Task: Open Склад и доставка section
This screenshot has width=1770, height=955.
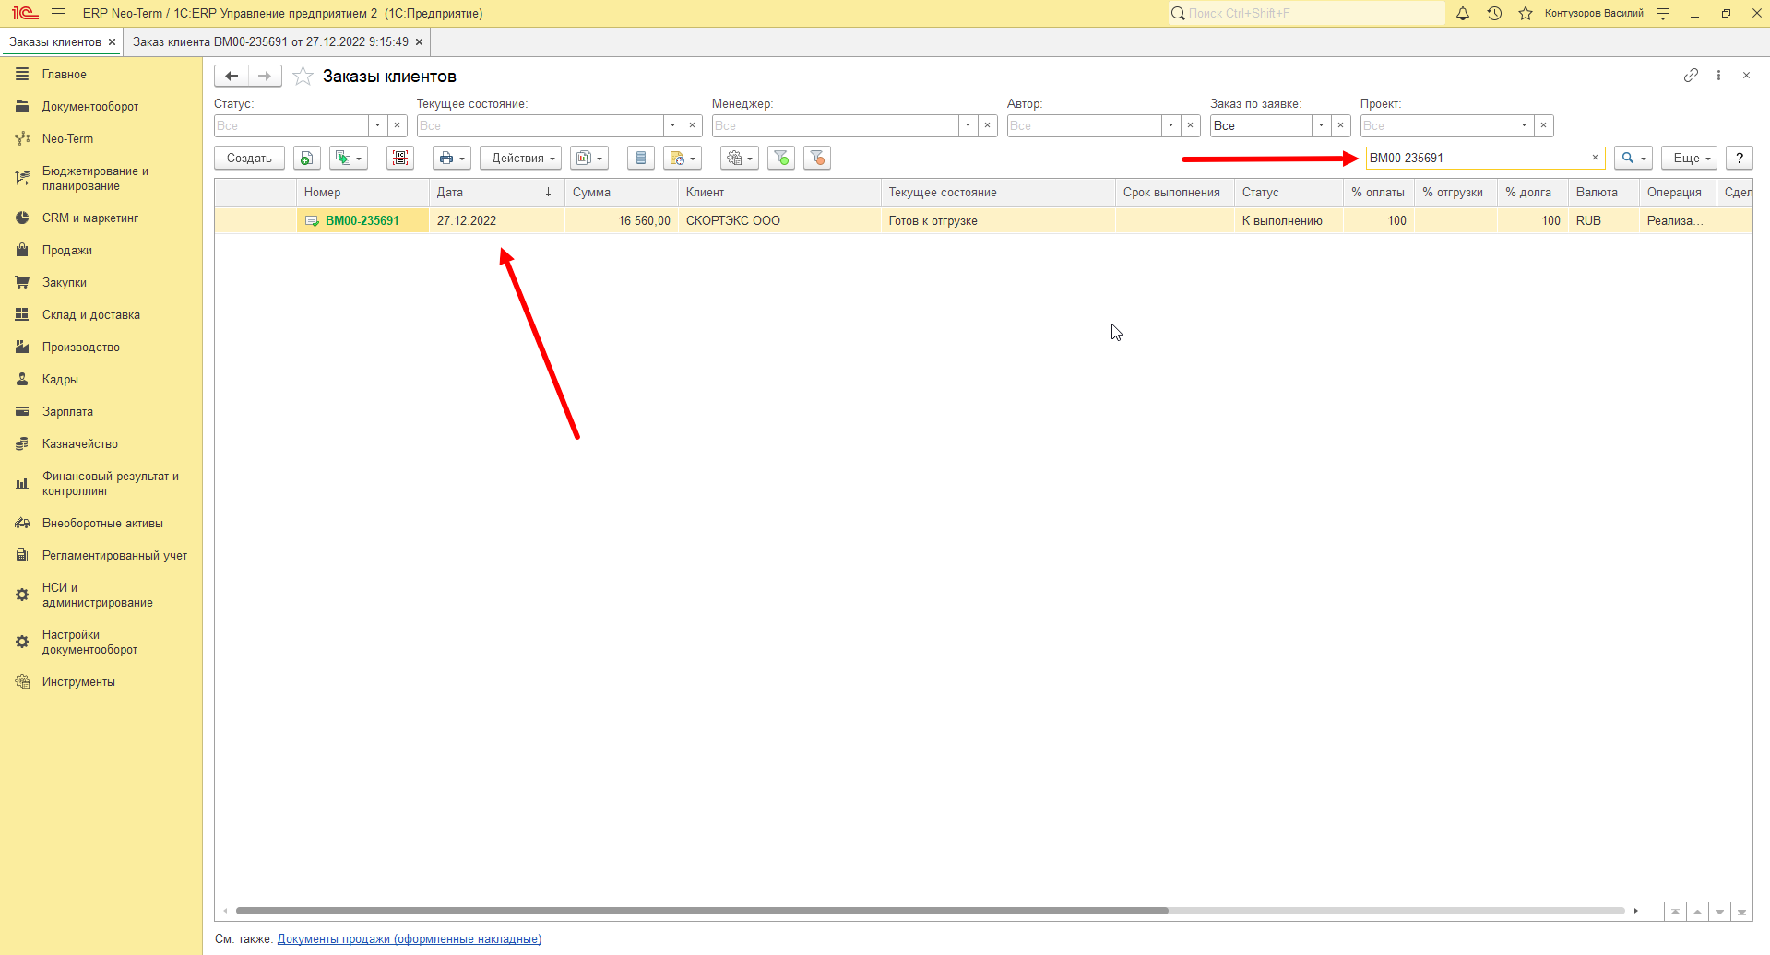Action: (91, 315)
